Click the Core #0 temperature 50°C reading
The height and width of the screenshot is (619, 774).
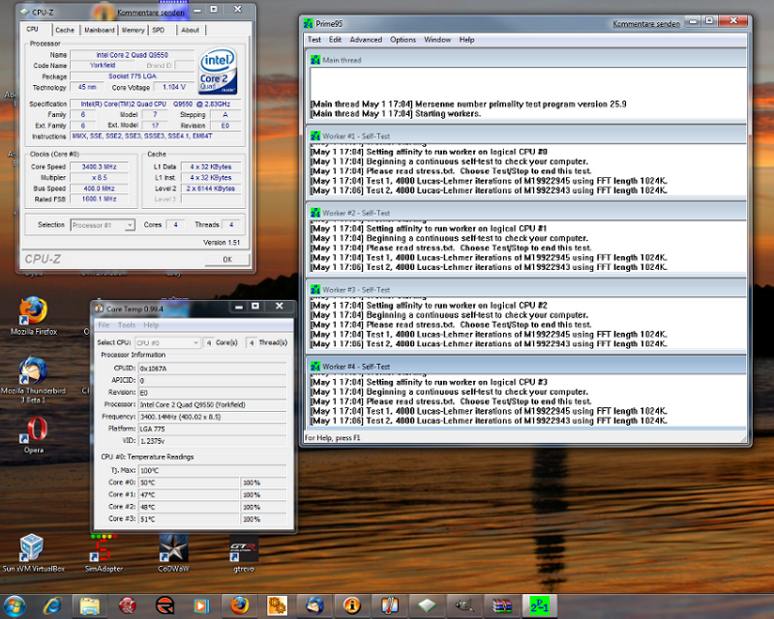click(x=189, y=483)
